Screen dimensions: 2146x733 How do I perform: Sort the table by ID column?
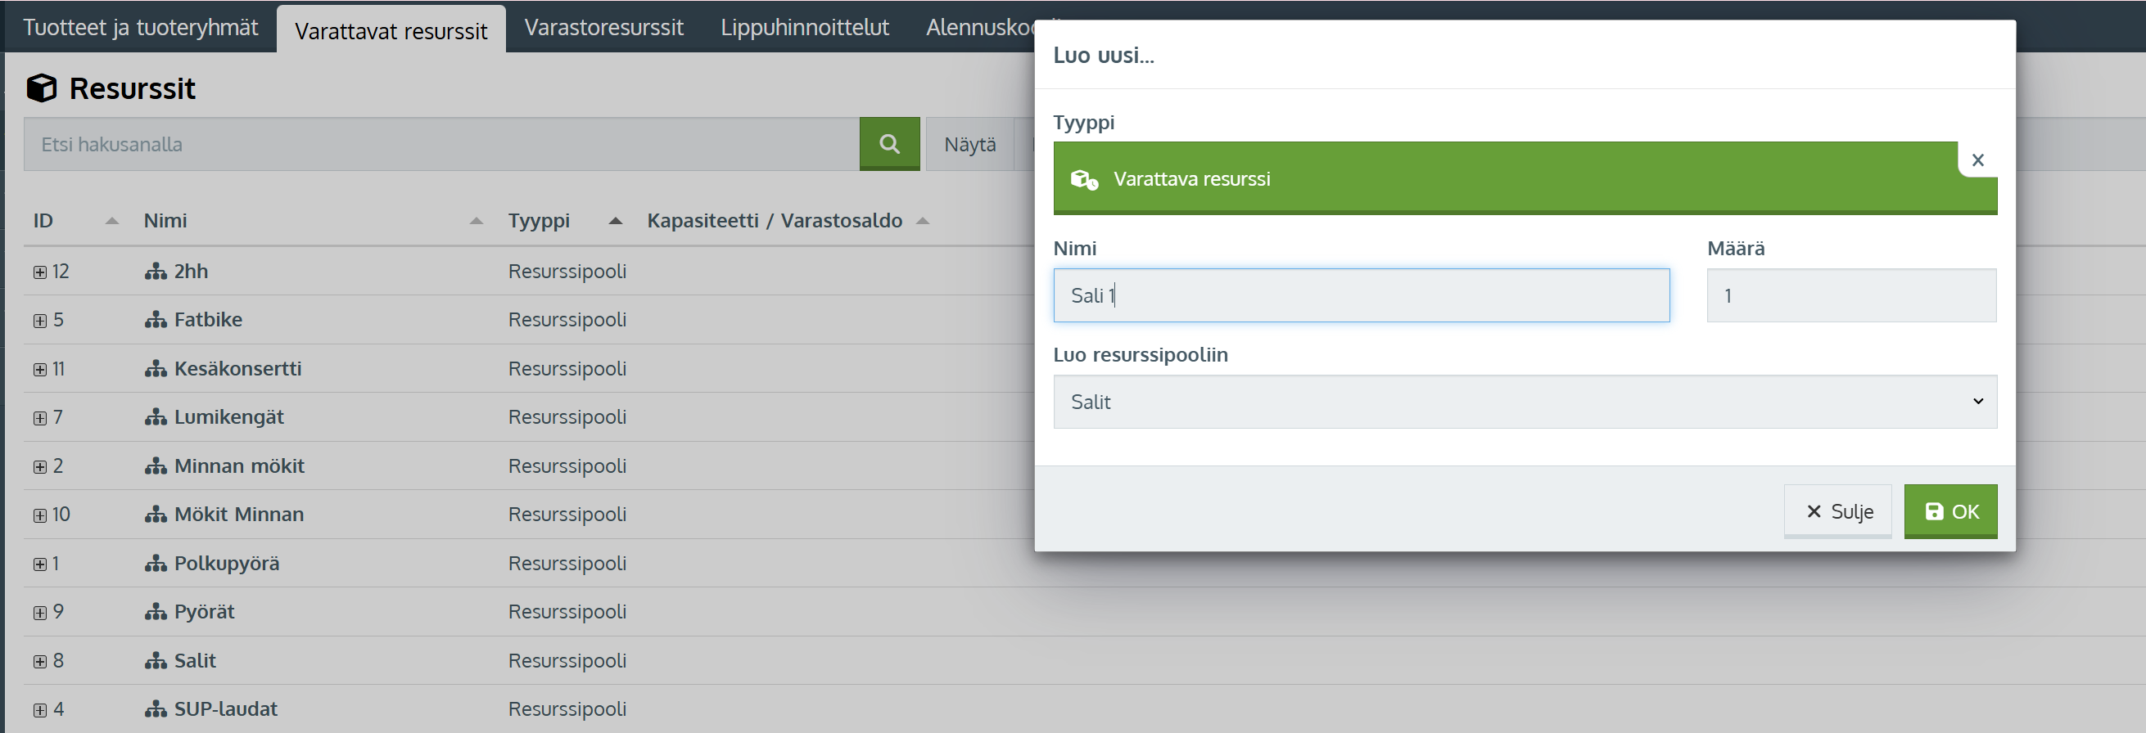point(43,221)
